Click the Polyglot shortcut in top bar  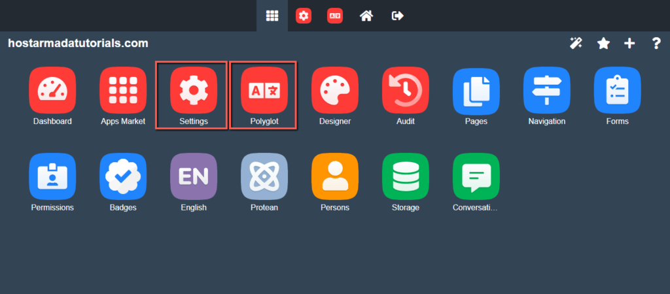(335, 16)
